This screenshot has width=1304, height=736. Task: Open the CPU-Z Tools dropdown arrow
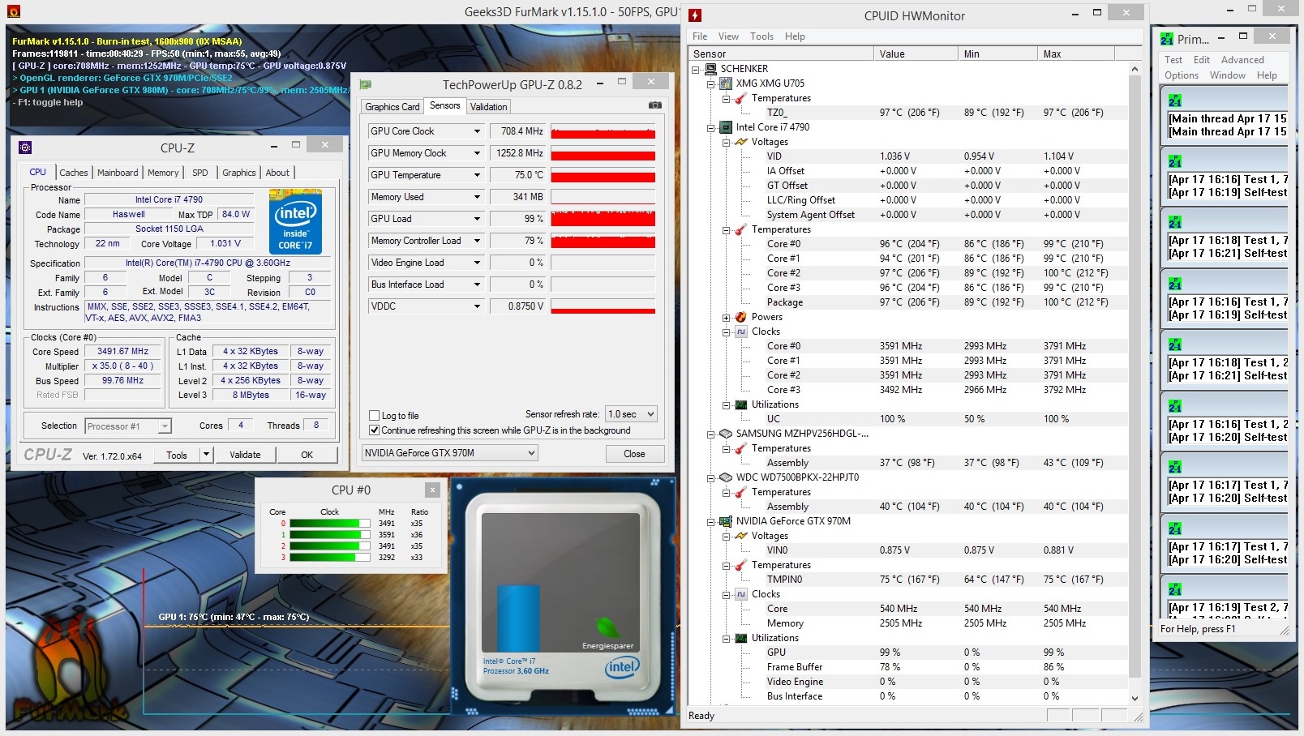click(206, 455)
